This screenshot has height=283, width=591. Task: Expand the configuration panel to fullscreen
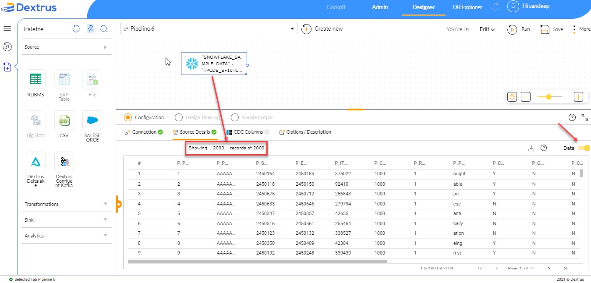point(585,117)
